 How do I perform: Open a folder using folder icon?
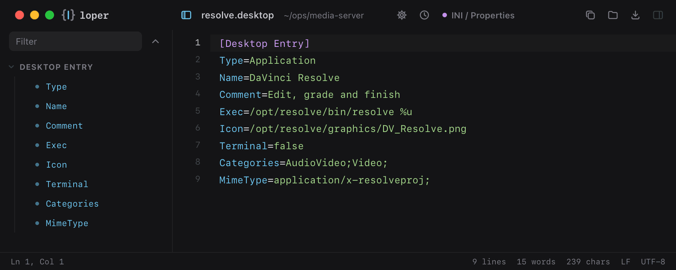tap(613, 15)
